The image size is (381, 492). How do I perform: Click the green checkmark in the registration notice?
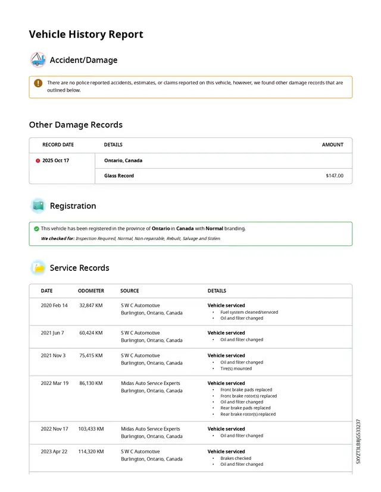coord(36,228)
